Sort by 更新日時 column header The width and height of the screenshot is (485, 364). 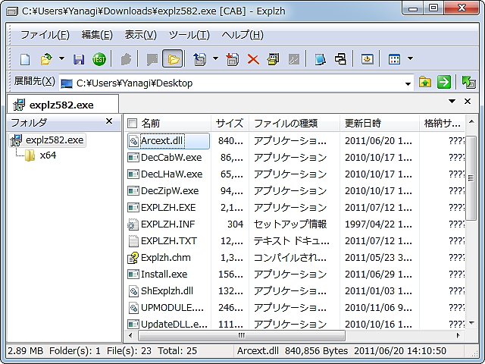click(379, 123)
